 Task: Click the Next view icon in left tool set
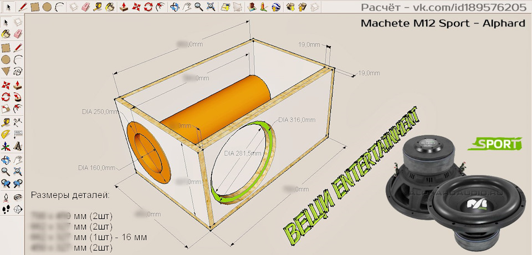18,183
